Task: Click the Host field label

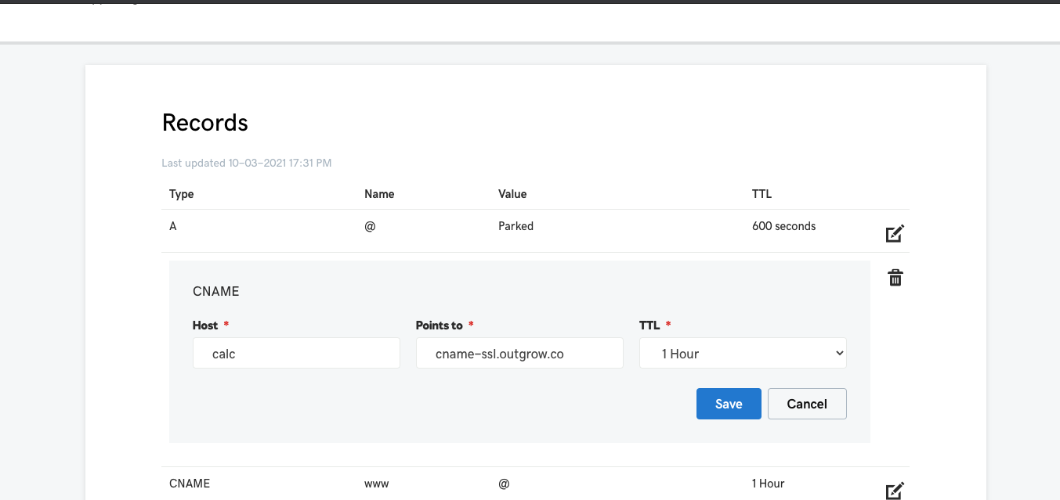Action: [x=205, y=326]
